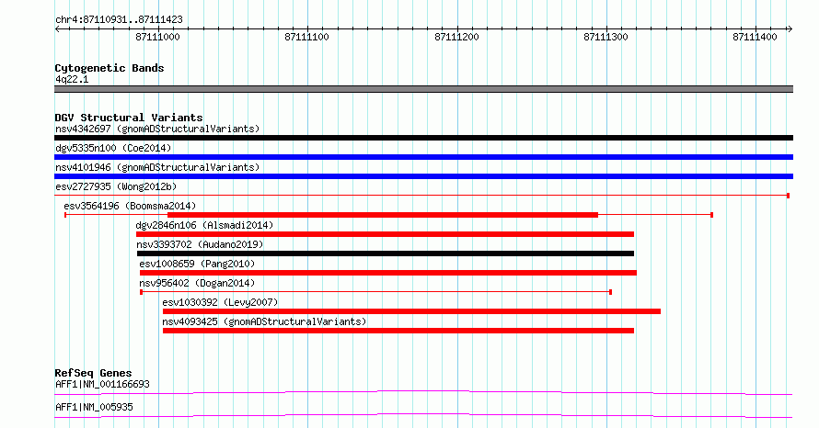Open the nsv3393702 (Audano2019) label
Viewport: 819px width, 428px height.
[200, 244]
